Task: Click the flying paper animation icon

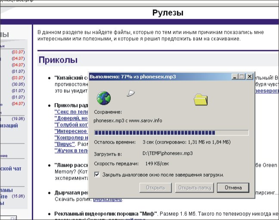Action: (x=131, y=93)
